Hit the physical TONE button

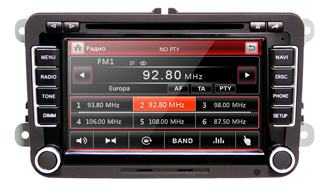(x=48, y=96)
